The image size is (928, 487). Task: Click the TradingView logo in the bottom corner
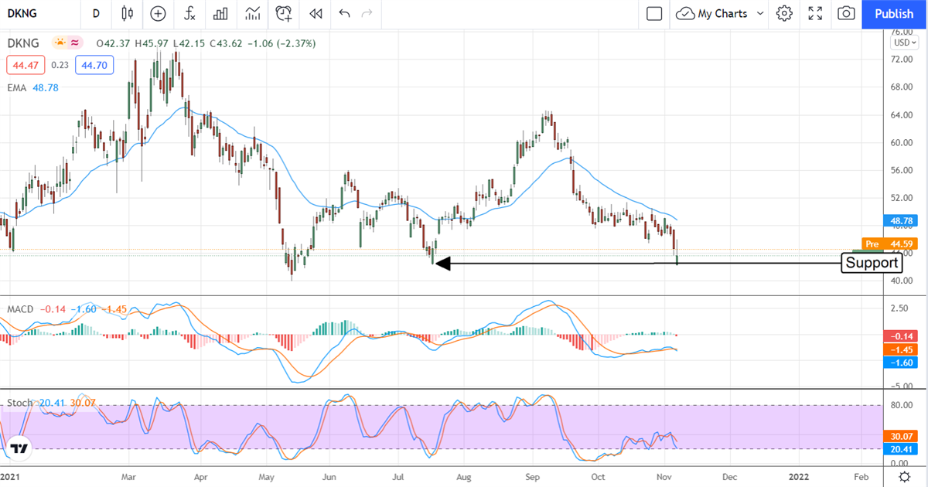click(x=19, y=448)
